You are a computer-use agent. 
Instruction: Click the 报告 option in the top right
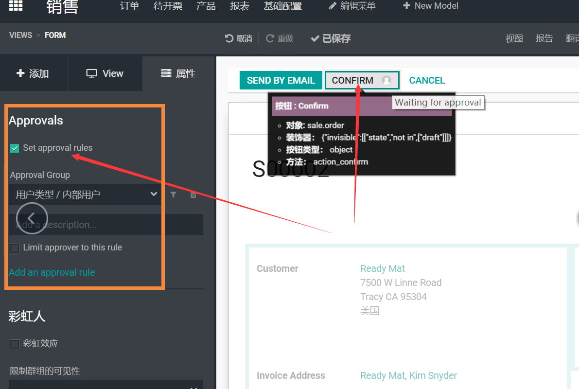[544, 38]
